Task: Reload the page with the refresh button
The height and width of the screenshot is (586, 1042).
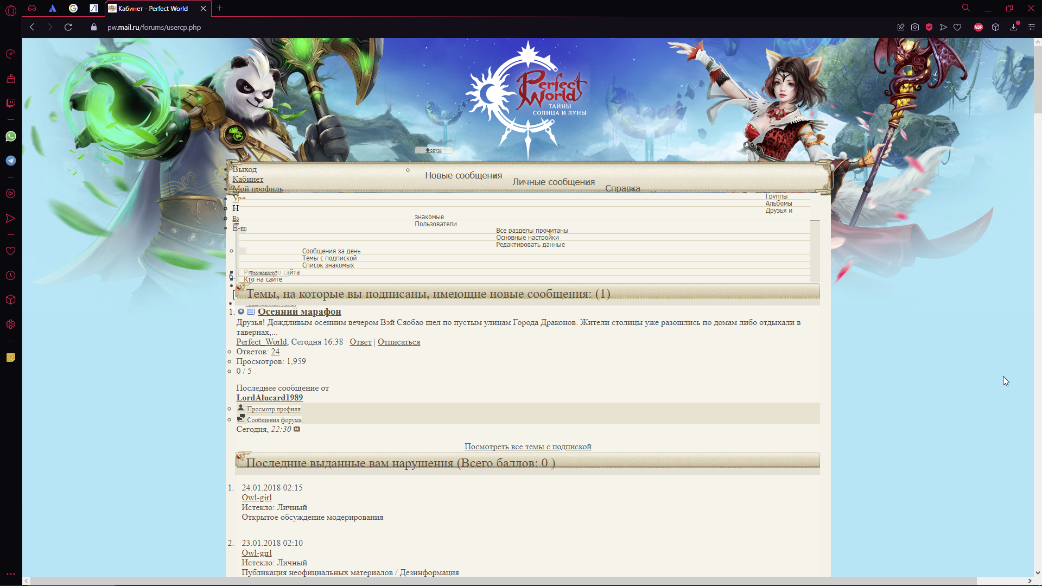Action: coord(68,27)
